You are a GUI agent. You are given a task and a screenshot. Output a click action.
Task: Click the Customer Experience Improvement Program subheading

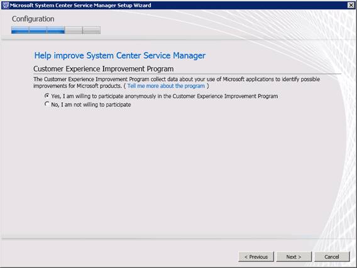(103, 69)
